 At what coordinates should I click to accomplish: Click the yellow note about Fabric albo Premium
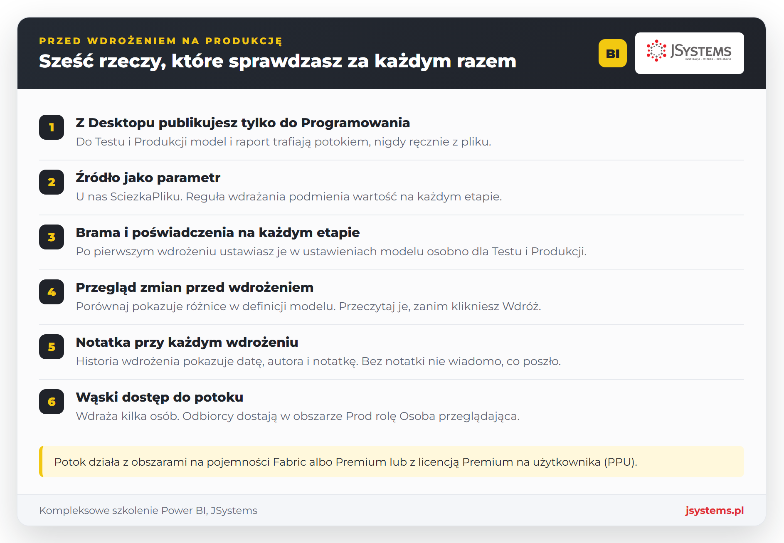(x=392, y=462)
